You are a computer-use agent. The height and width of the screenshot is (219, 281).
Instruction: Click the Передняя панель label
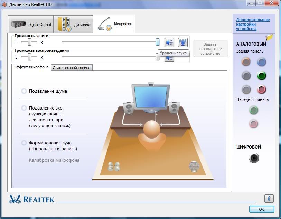(253, 99)
